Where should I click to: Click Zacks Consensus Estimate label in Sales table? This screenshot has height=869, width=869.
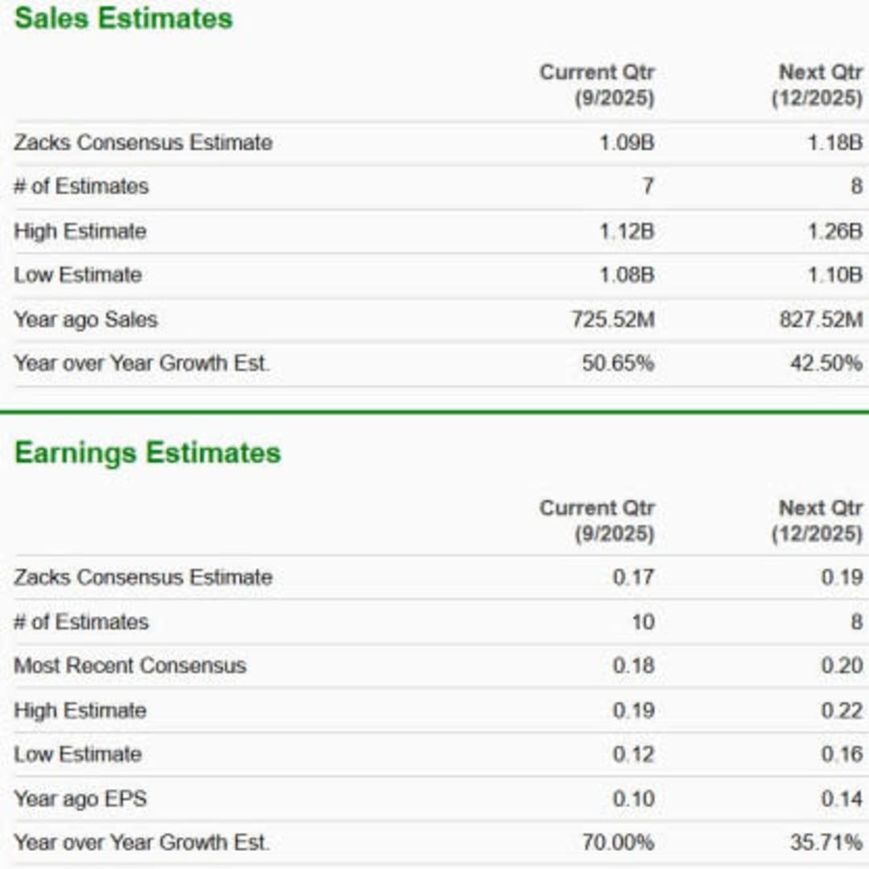(143, 142)
